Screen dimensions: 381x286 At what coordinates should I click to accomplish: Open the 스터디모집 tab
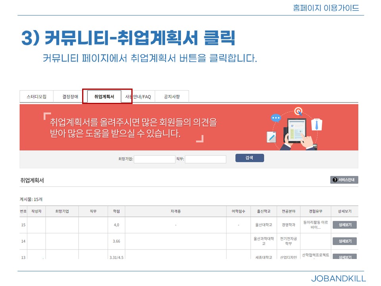(x=37, y=97)
